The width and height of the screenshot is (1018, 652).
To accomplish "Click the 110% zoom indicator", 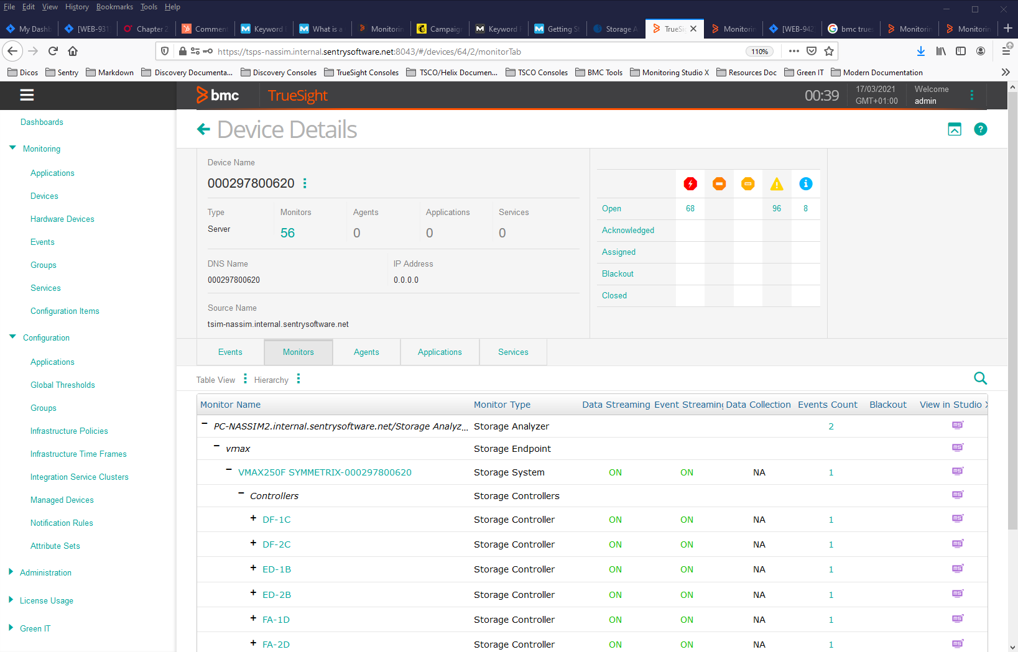I will [x=759, y=52].
